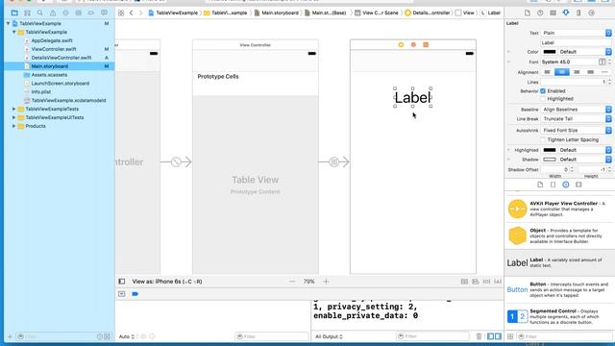Show the Identity inspector

click(553, 12)
